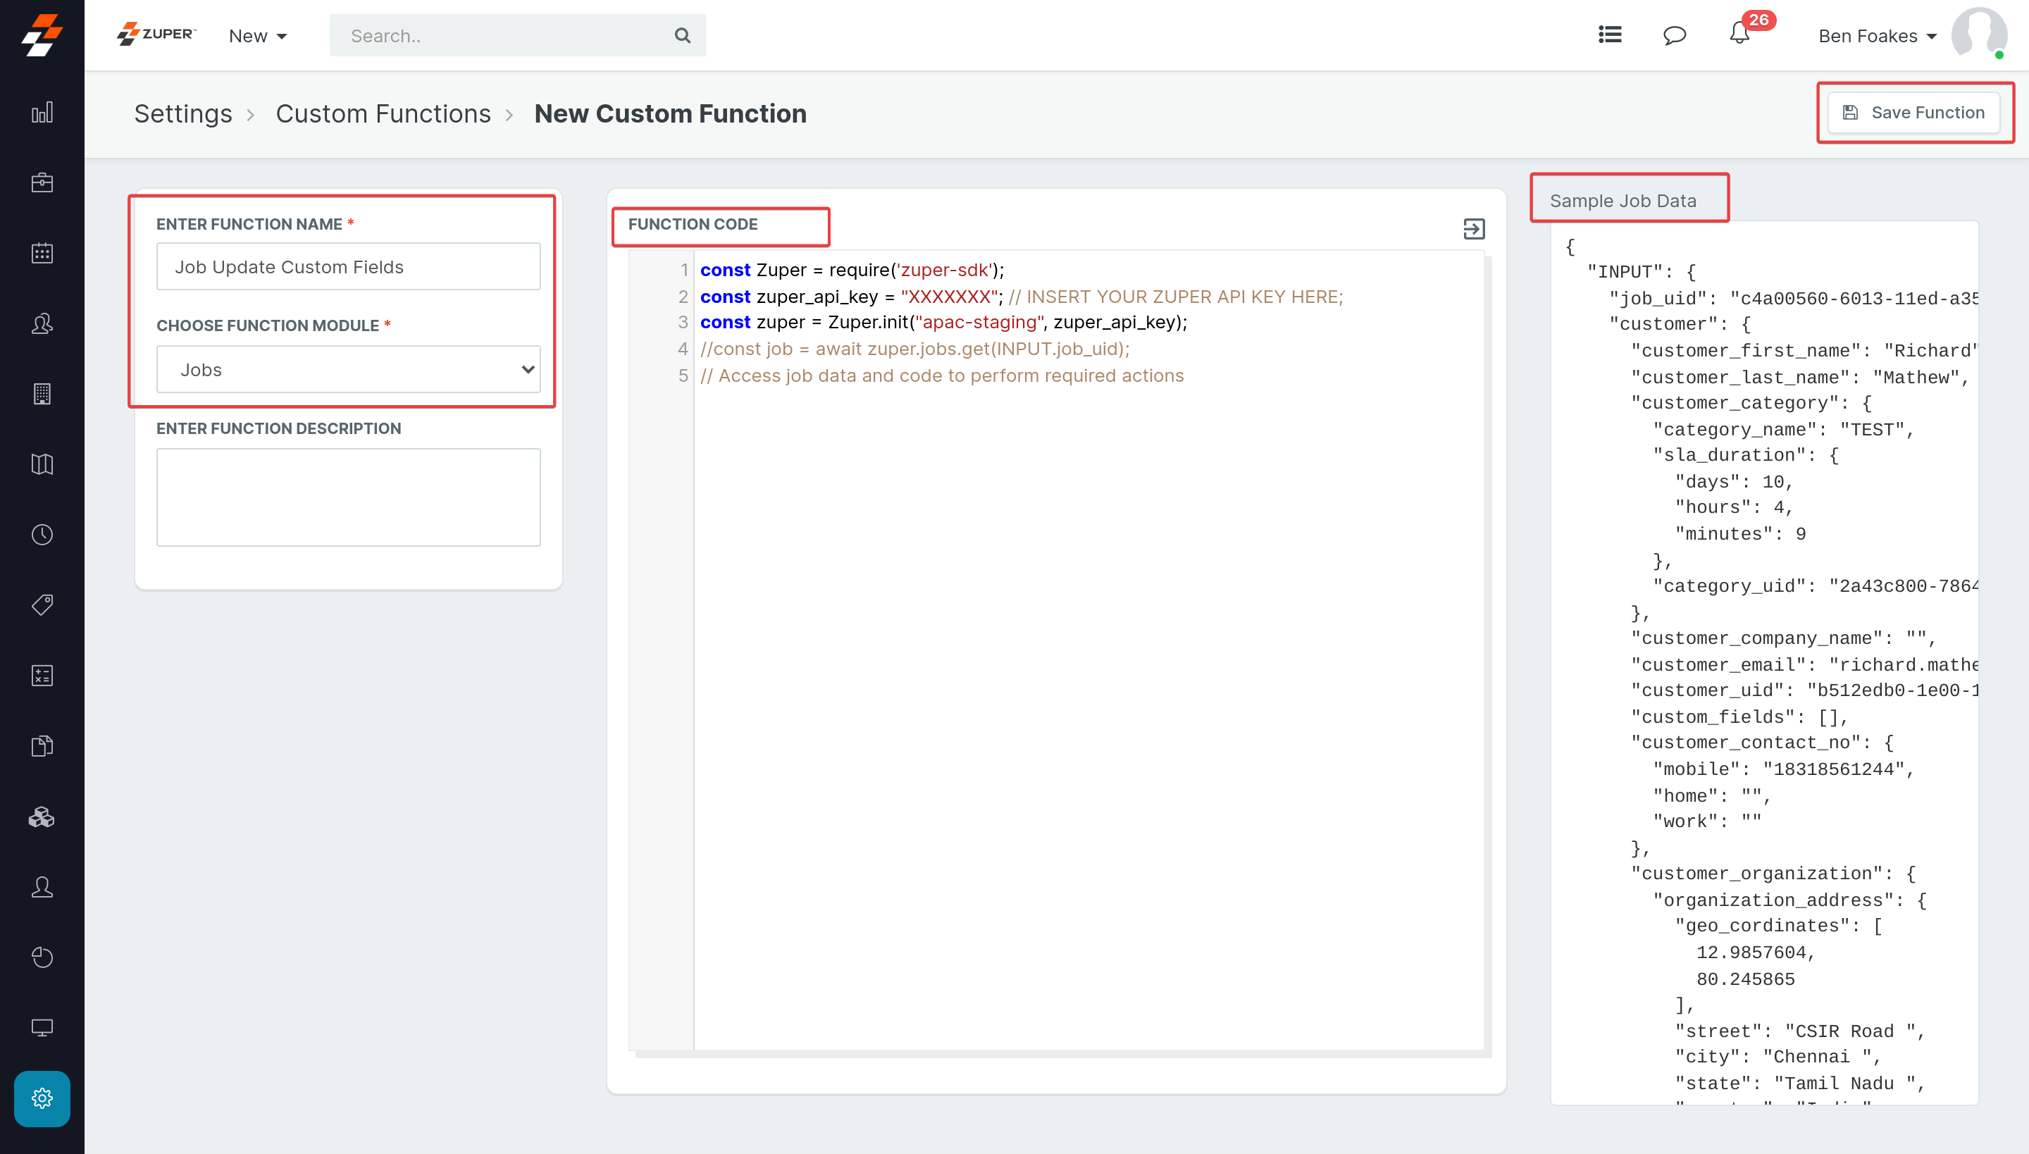Click the Save Function button
Image resolution: width=2029 pixels, height=1154 pixels.
[x=1913, y=113]
